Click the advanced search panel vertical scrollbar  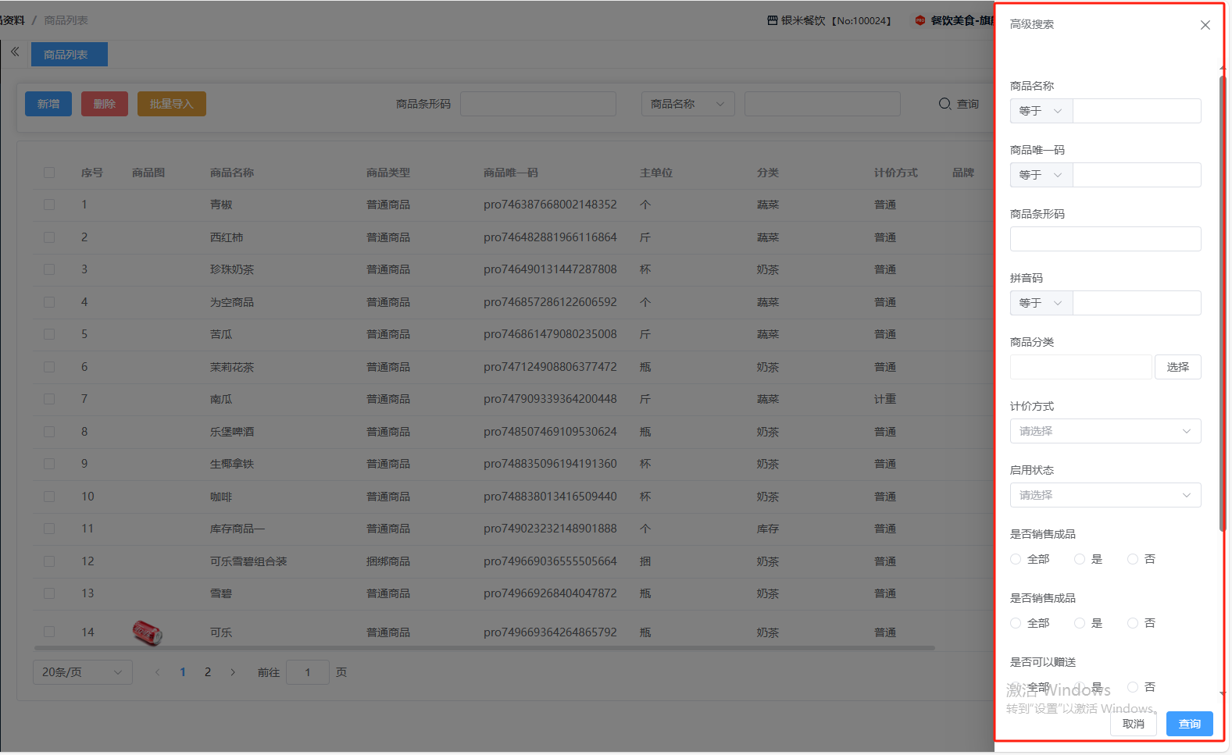[1223, 304]
